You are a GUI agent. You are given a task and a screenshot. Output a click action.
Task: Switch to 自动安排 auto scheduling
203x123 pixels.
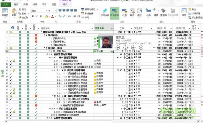[115, 13]
